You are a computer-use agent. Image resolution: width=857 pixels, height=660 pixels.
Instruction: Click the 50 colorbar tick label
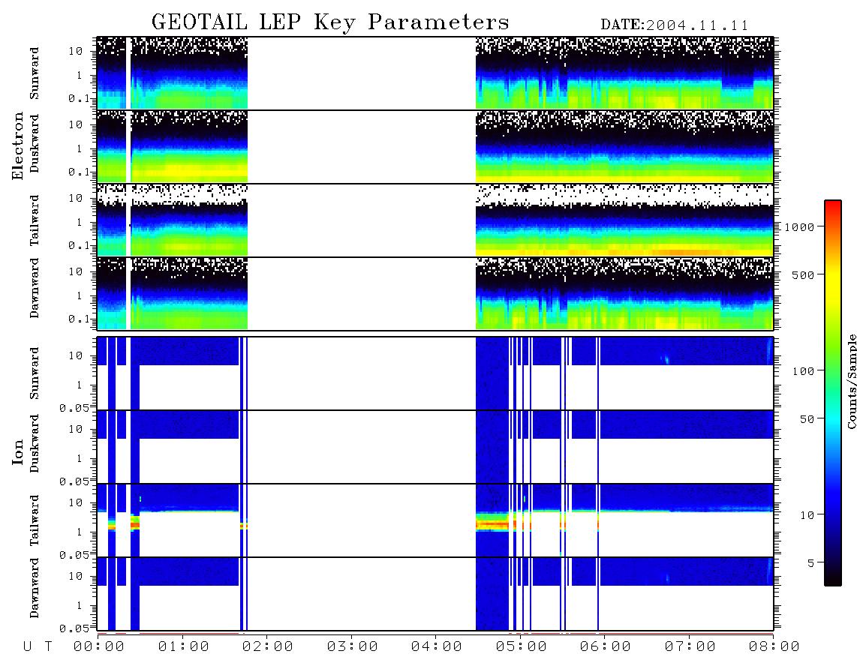tap(807, 419)
